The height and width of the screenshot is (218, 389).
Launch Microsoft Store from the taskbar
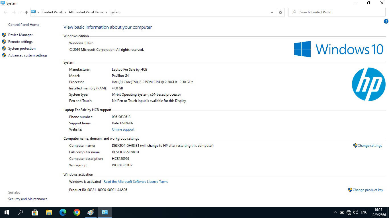click(35, 212)
